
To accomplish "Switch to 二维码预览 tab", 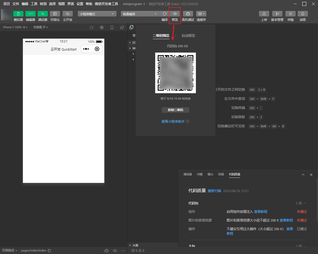I will pos(161,36).
